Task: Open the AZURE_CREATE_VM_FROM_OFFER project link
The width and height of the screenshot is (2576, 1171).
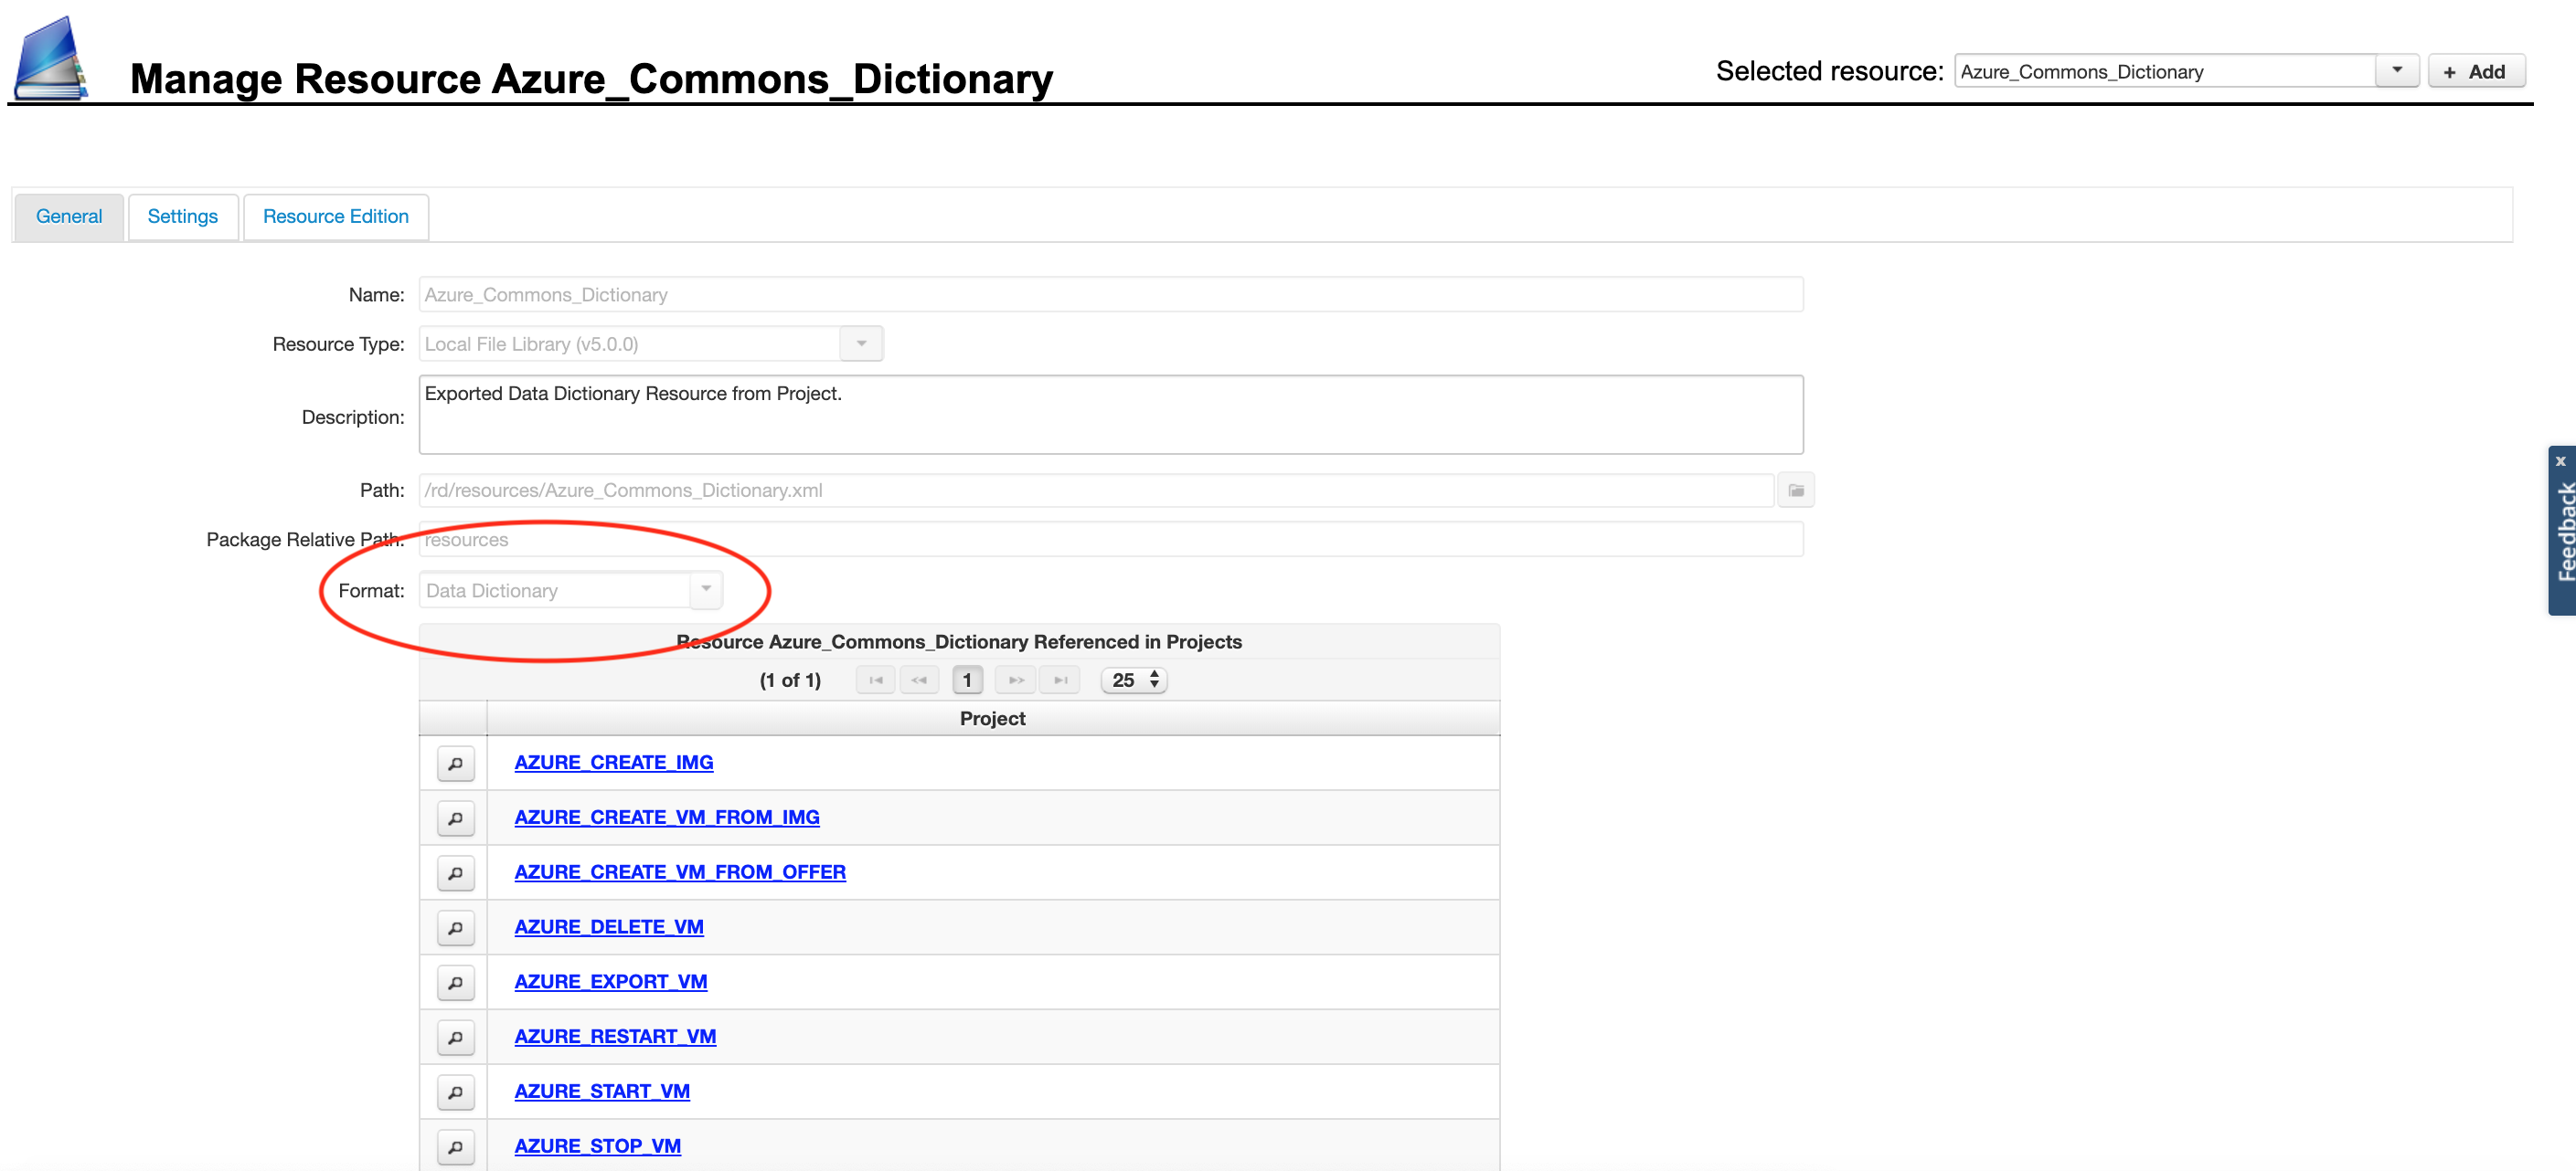Action: pos(680,872)
